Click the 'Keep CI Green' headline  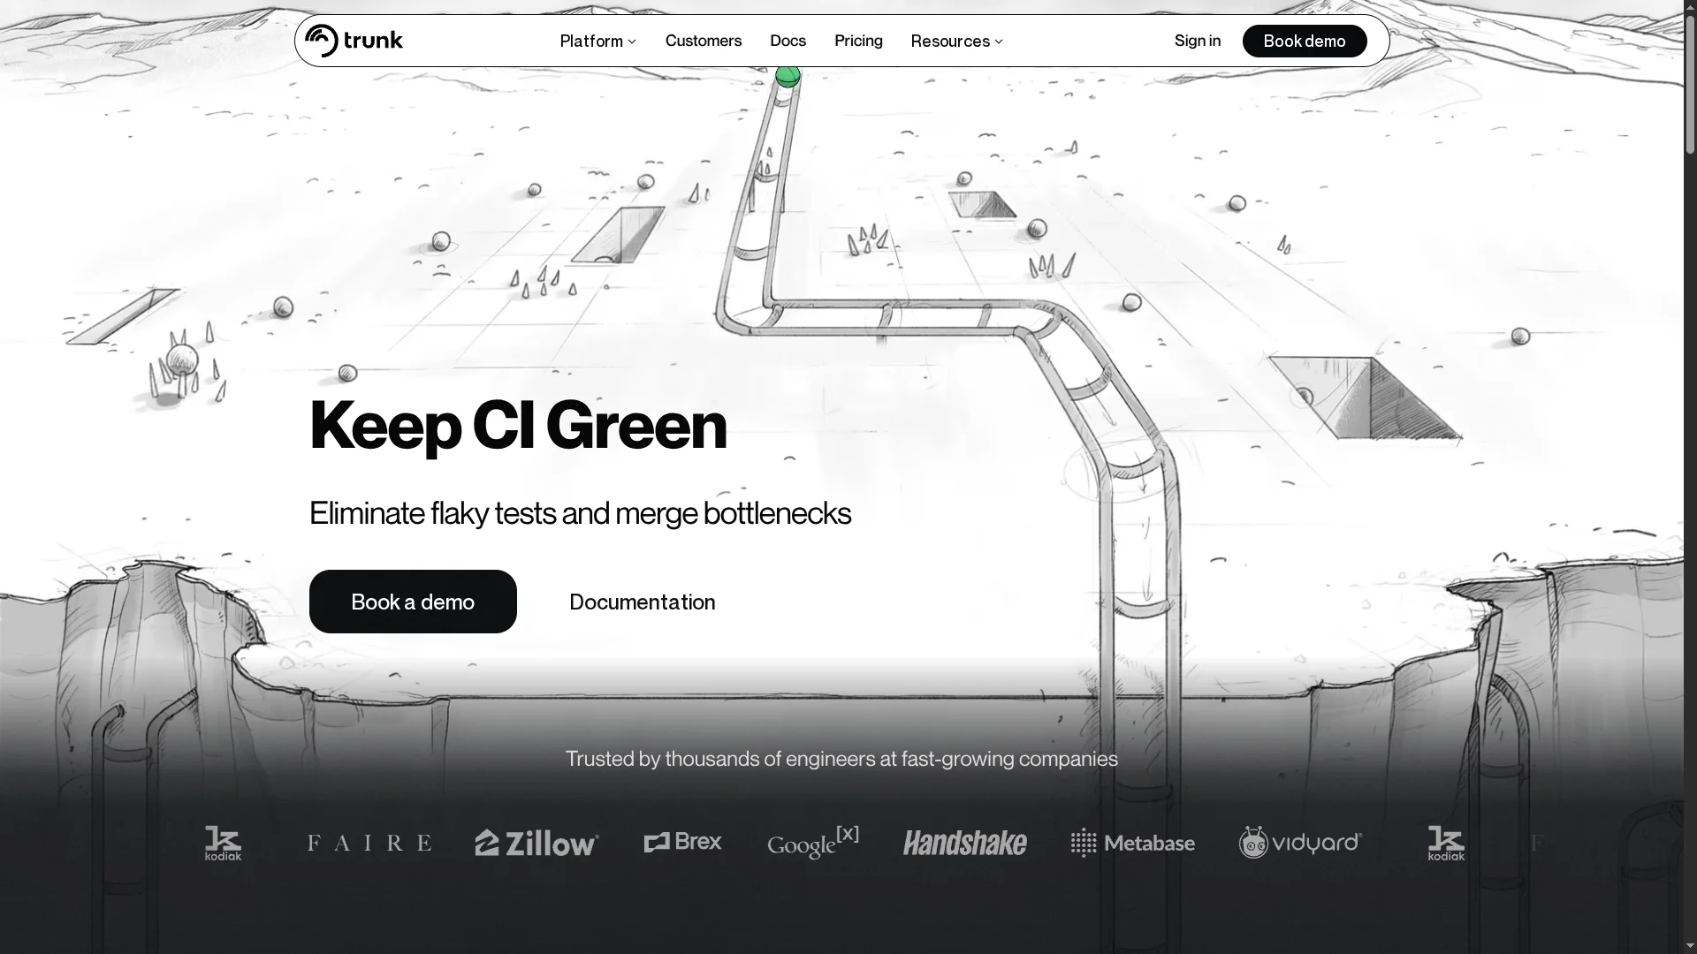[x=518, y=426]
